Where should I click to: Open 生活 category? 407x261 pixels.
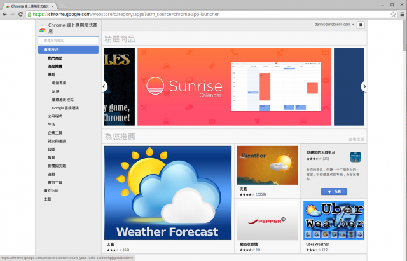pos(52,124)
